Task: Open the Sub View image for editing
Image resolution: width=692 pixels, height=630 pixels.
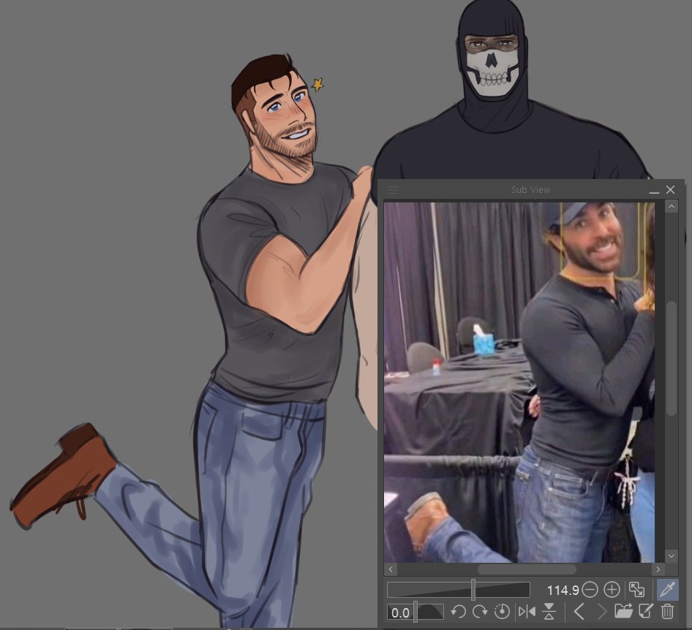Action: tap(646, 612)
